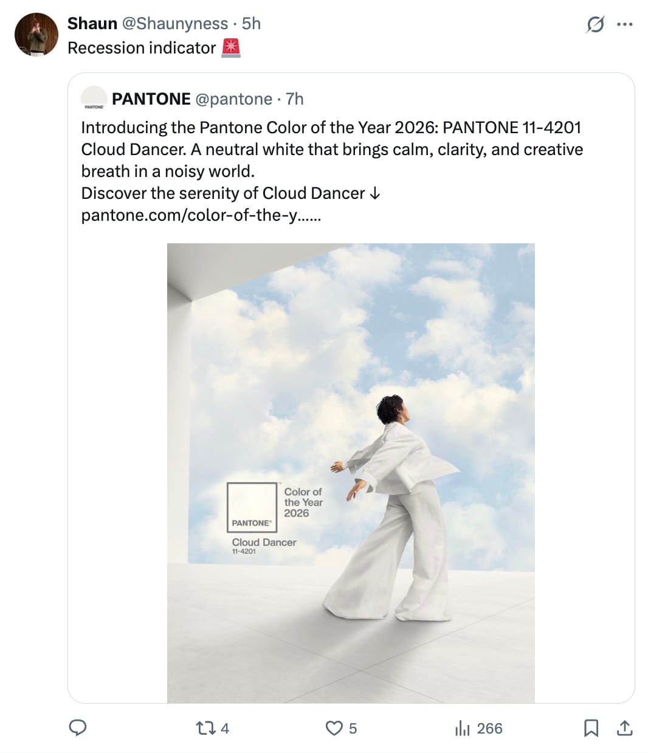Open the three-dot more options menu
The height and width of the screenshot is (753, 648).
click(x=625, y=24)
